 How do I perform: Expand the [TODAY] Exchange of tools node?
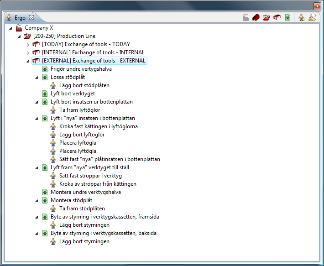[28, 45]
